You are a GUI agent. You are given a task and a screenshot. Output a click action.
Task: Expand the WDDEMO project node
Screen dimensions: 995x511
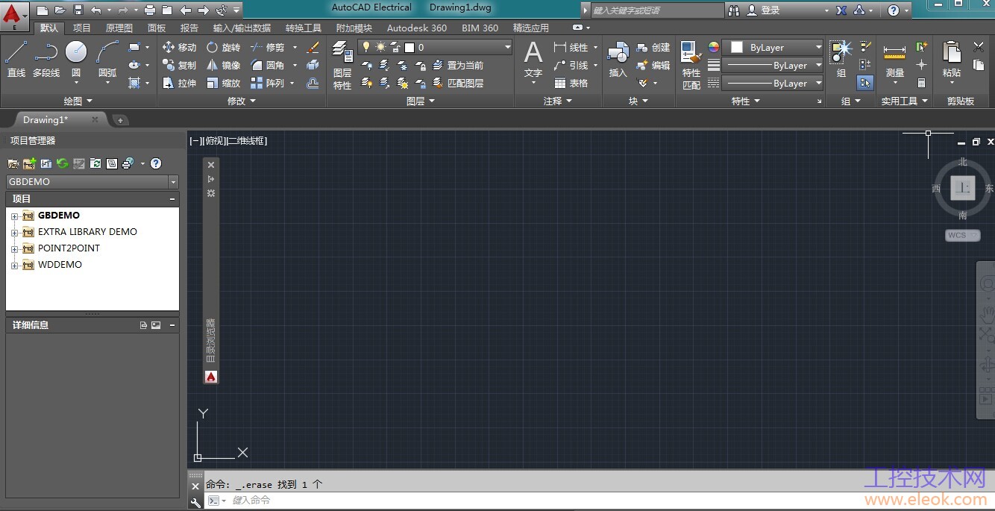pyautogui.click(x=13, y=265)
